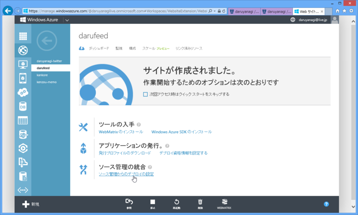
Task: Click help icon beside アプリケーションの発行
Action: click(x=167, y=146)
